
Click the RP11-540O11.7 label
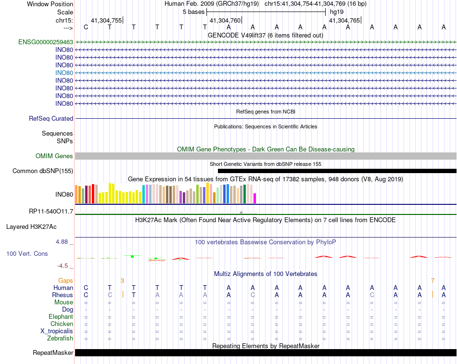(x=51, y=211)
